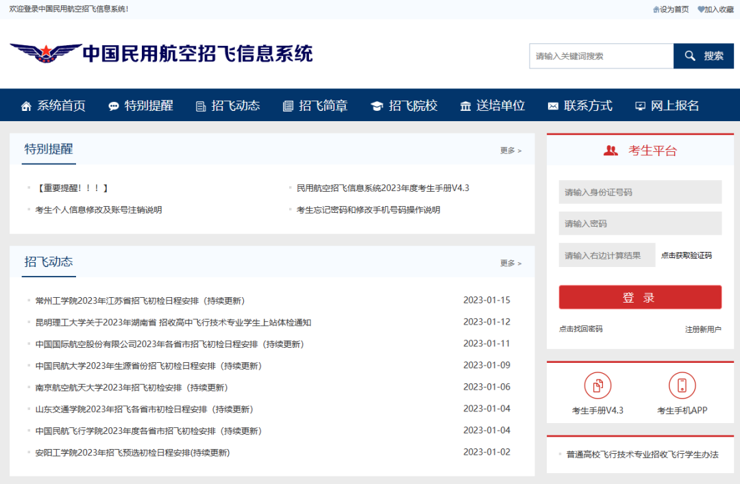Click the speech bubble icon beside 特别提醒
The height and width of the screenshot is (484, 740).
[113, 106]
